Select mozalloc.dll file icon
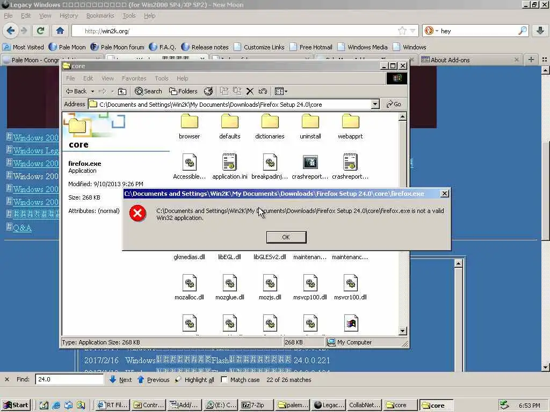 [190, 283]
